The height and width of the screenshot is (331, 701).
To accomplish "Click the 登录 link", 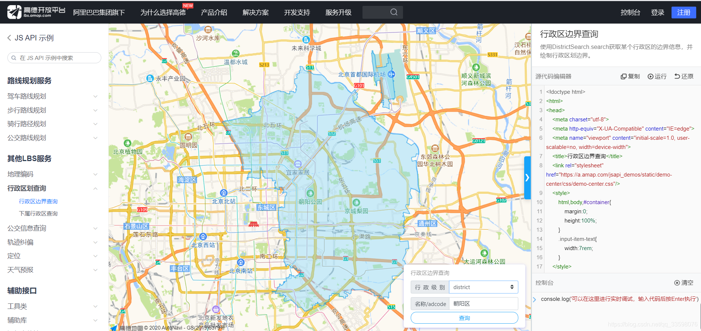I will [658, 13].
